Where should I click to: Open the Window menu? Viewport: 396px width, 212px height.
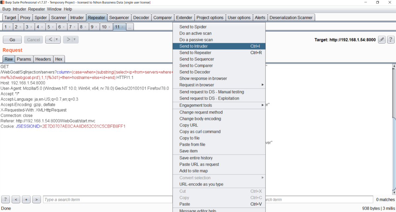click(54, 9)
